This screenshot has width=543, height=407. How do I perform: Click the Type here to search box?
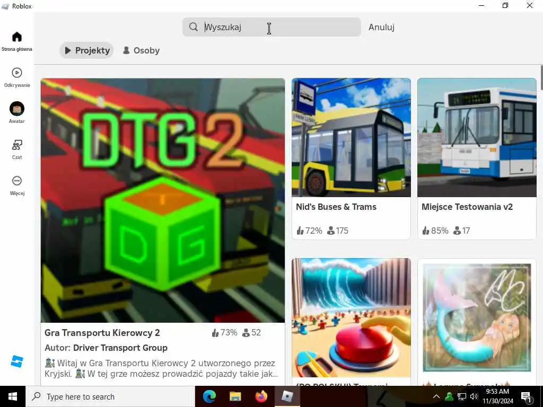tap(110, 396)
